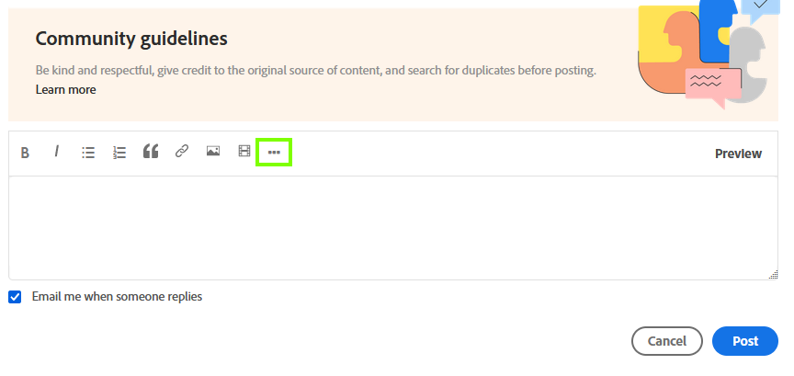This screenshot has width=794, height=376.
Task: Insert a bulleted list
Action: (88, 153)
